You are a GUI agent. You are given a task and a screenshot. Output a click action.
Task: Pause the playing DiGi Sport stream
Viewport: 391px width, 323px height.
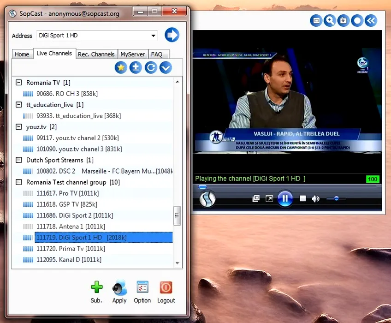pyautogui.click(x=285, y=199)
